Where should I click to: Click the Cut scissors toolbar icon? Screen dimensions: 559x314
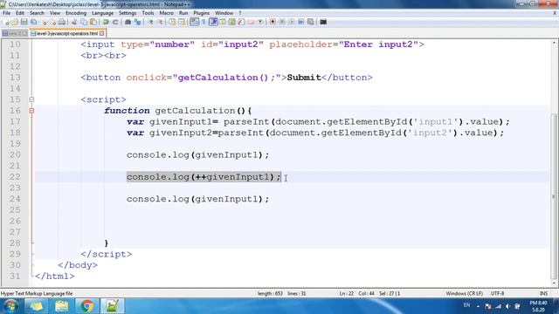[x=74, y=22]
